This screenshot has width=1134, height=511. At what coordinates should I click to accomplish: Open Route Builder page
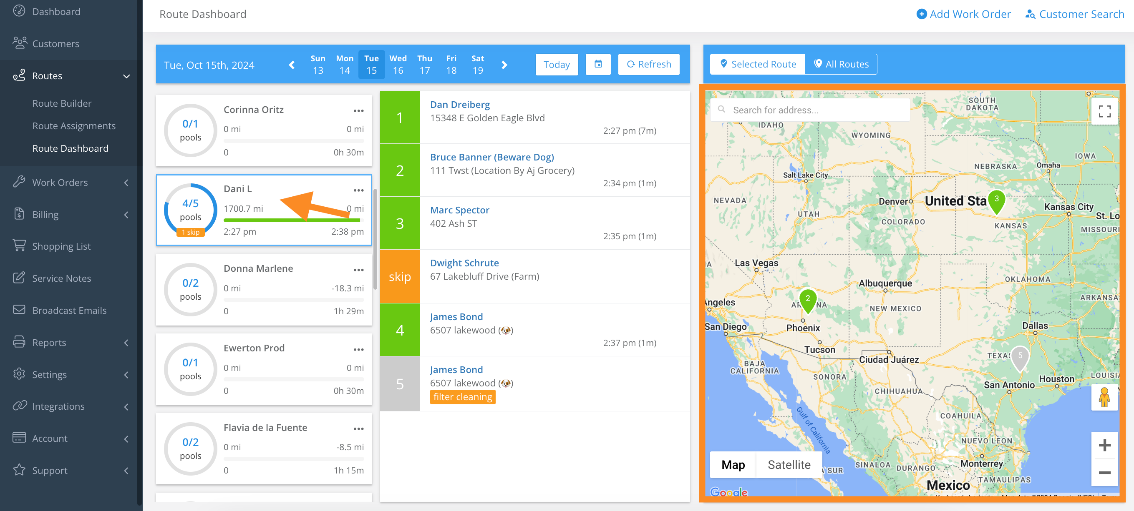coord(62,103)
